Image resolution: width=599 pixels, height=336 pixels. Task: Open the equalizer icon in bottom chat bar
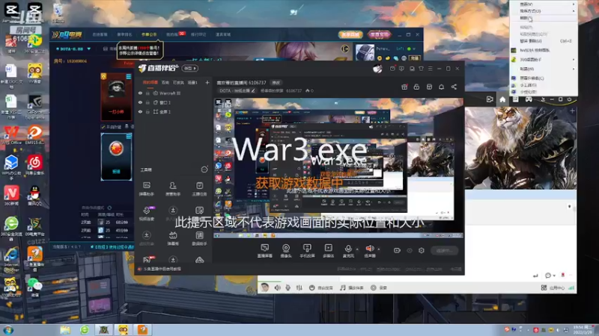coord(299,287)
